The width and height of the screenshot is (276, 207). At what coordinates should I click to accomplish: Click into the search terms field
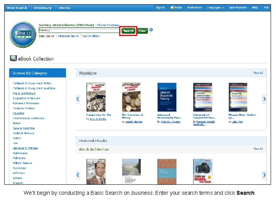(79, 30)
